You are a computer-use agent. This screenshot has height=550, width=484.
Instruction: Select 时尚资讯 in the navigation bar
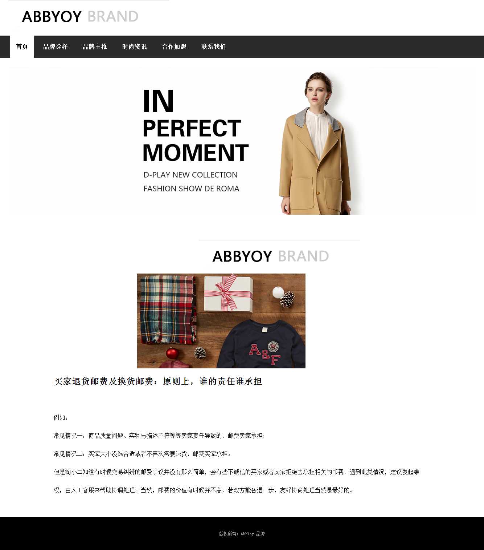point(135,46)
